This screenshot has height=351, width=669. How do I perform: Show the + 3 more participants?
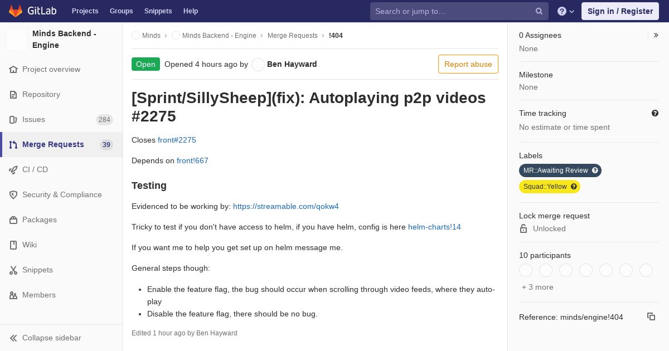[x=537, y=287]
